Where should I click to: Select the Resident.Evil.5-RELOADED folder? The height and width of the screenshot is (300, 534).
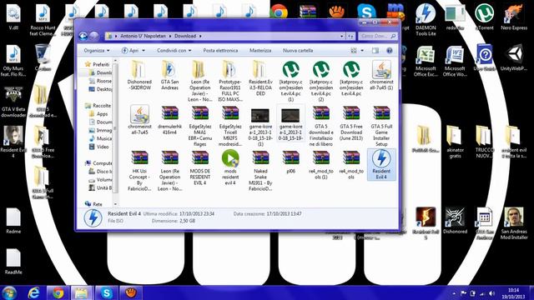pos(260,78)
